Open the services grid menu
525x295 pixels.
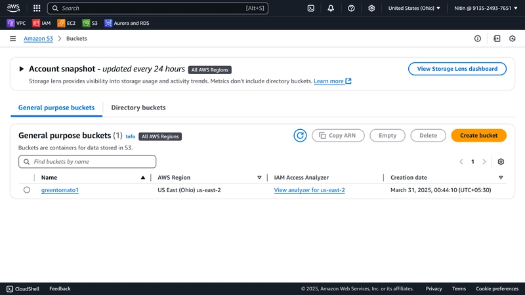point(37,8)
